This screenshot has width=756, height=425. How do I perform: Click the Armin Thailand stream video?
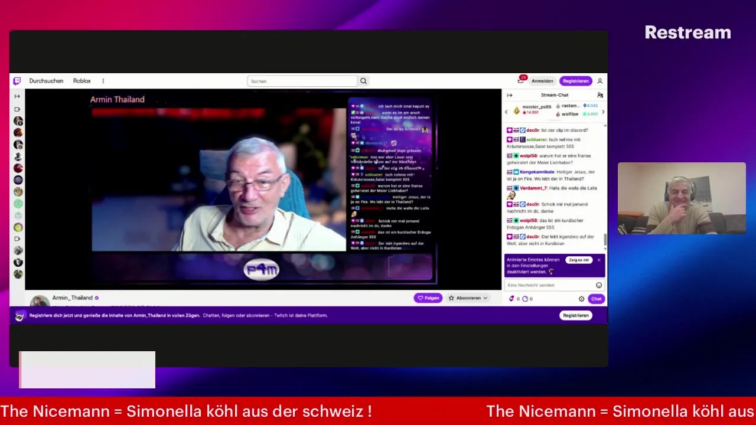pyautogui.click(x=263, y=189)
